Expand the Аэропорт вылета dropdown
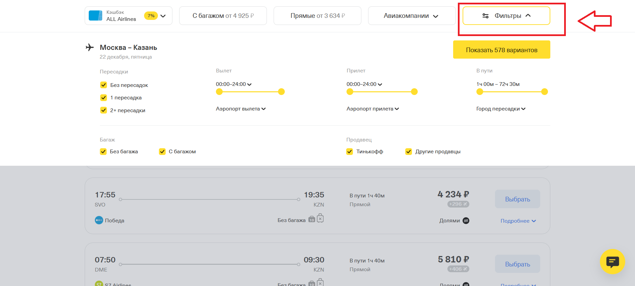The height and width of the screenshot is (286, 635). pyautogui.click(x=241, y=109)
